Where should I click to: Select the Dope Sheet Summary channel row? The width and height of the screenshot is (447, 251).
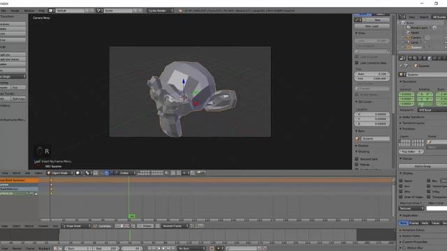point(19,180)
